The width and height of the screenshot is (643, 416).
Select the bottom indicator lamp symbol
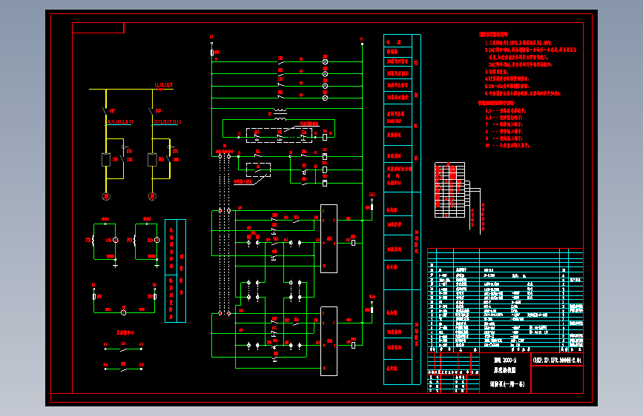pos(325,98)
